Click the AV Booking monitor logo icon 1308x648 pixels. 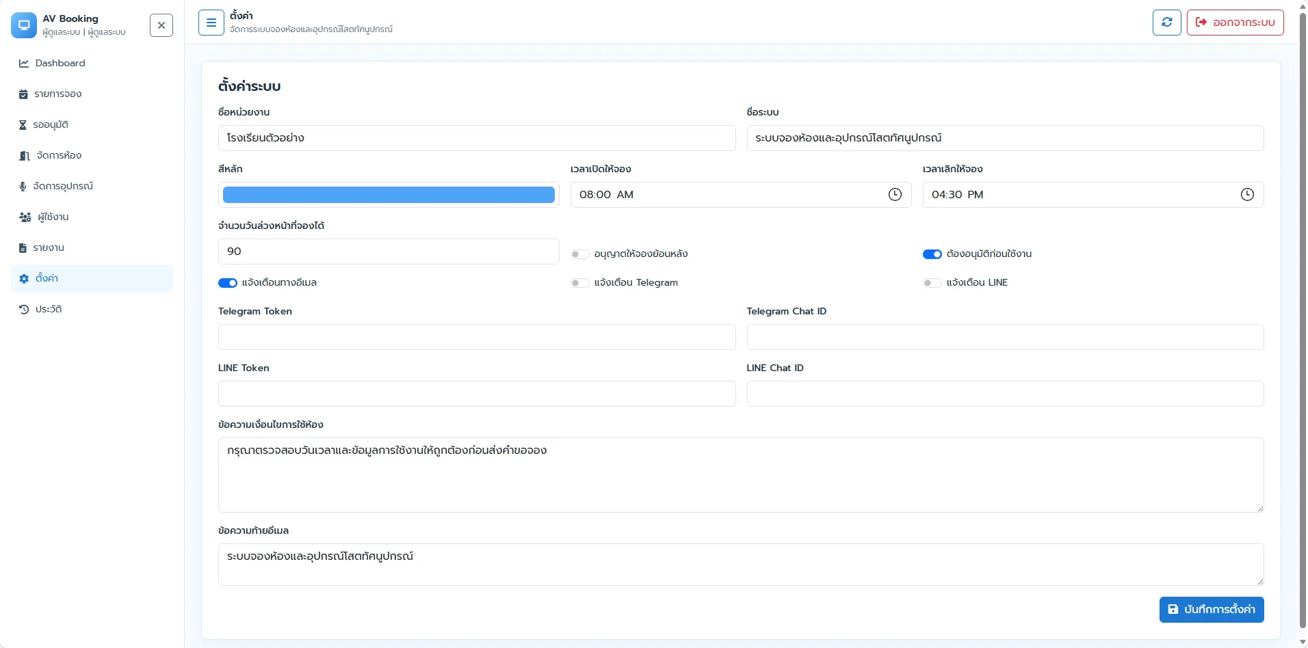(x=24, y=25)
